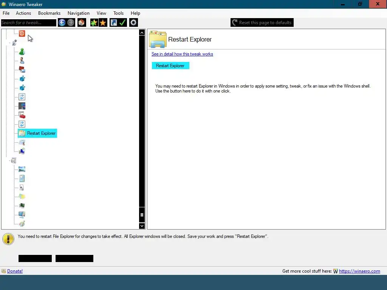The height and width of the screenshot is (290, 387).
Task: Select the businessman user tree icon
Action: [x=22, y=61]
